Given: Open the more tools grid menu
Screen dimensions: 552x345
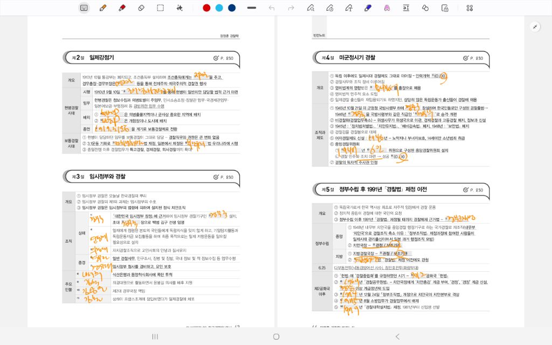Looking at the screenshot, I should (470, 8).
